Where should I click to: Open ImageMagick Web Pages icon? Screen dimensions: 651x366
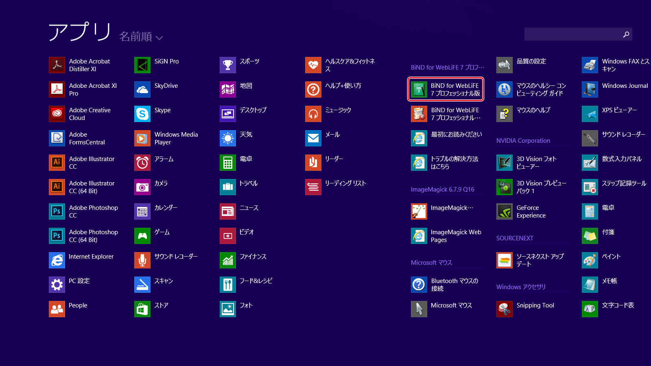[419, 236]
